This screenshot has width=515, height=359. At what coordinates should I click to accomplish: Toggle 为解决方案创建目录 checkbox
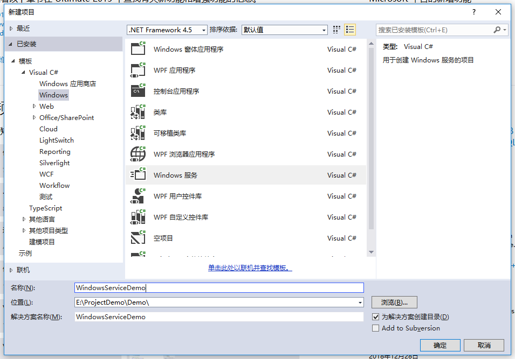point(376,317)
